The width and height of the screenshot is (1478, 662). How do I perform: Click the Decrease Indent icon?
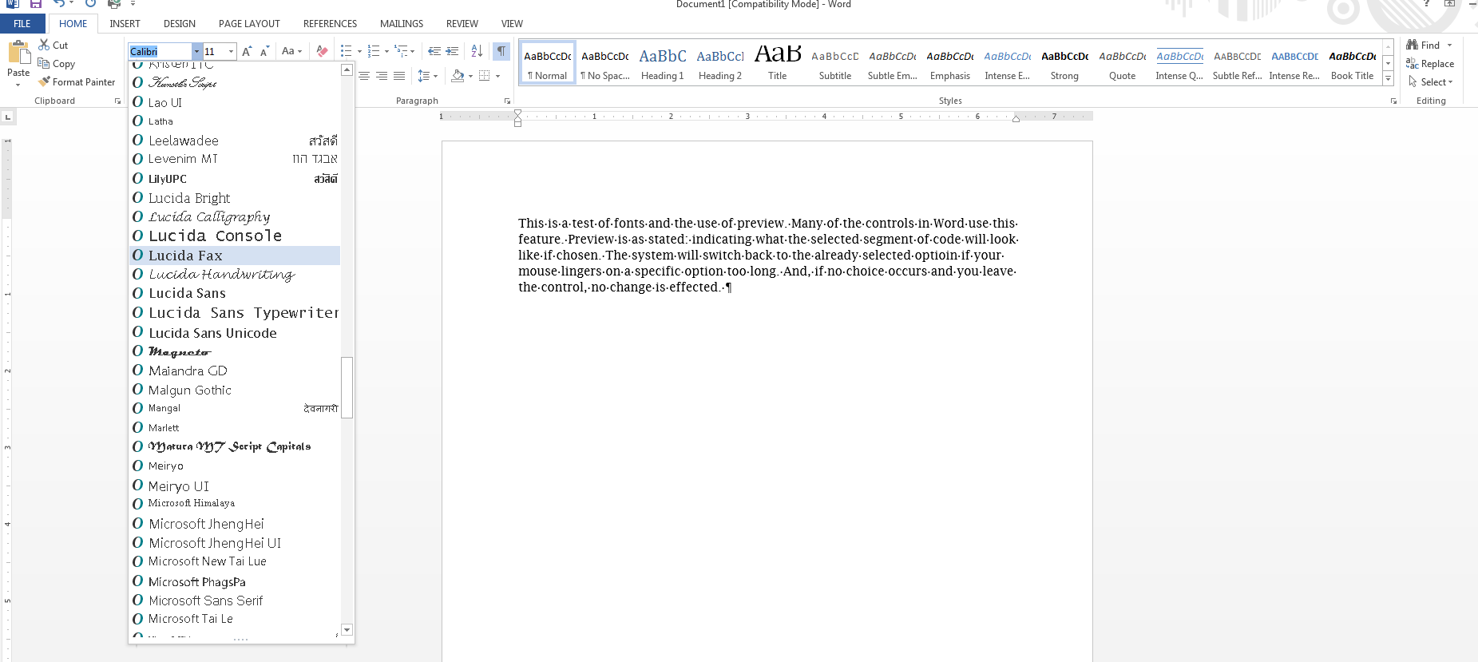point(434,51)
